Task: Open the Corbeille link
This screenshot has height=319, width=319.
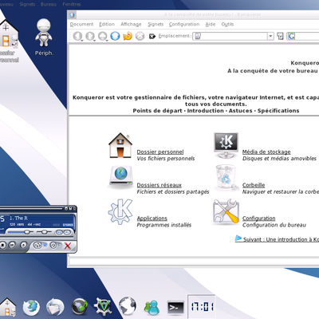Action: [x=254, y=185]
